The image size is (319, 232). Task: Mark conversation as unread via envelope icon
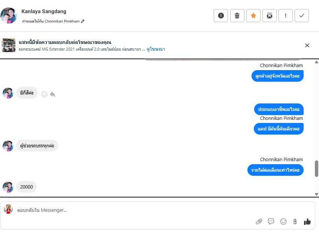(x=270, y=16)
